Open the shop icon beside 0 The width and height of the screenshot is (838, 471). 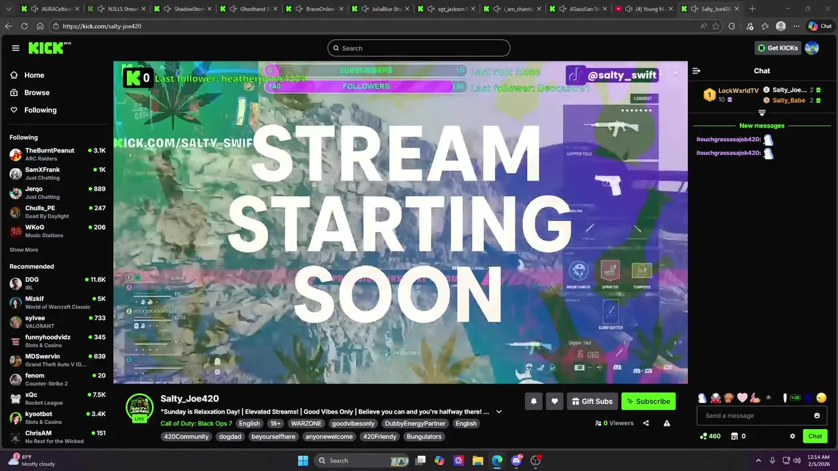(x=735, y=436)
